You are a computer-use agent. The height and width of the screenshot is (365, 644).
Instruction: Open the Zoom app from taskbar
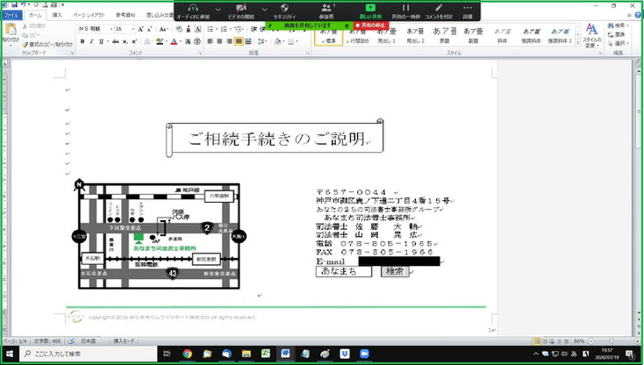coord(364,354)
